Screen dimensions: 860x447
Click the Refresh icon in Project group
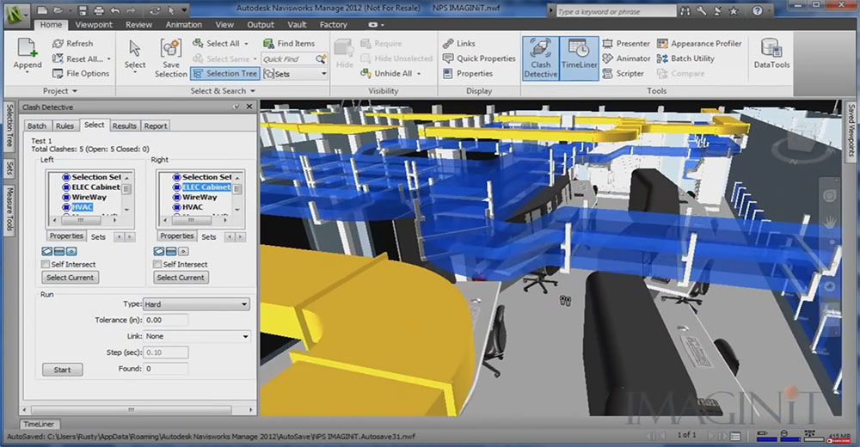click(x=58, y=43)
